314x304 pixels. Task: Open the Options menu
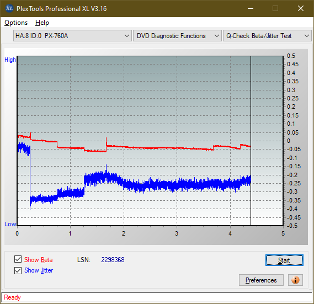(16, 23)
